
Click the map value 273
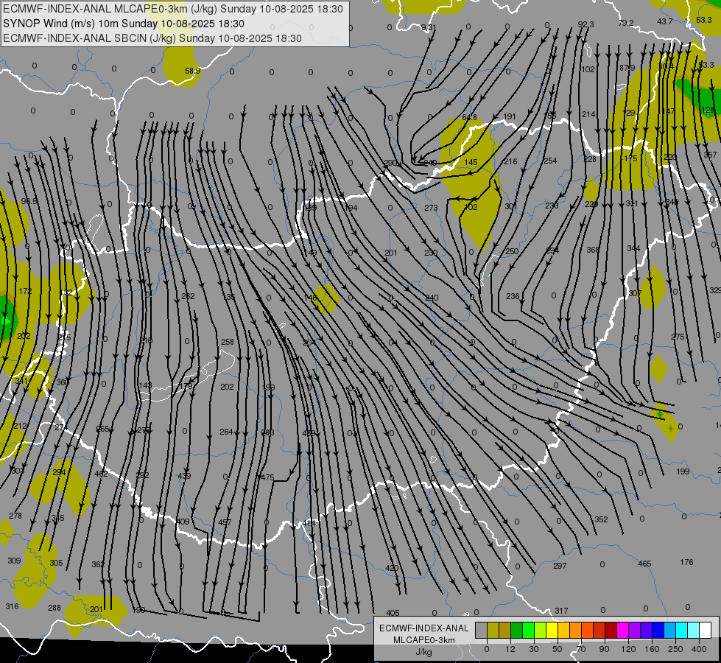431,208
